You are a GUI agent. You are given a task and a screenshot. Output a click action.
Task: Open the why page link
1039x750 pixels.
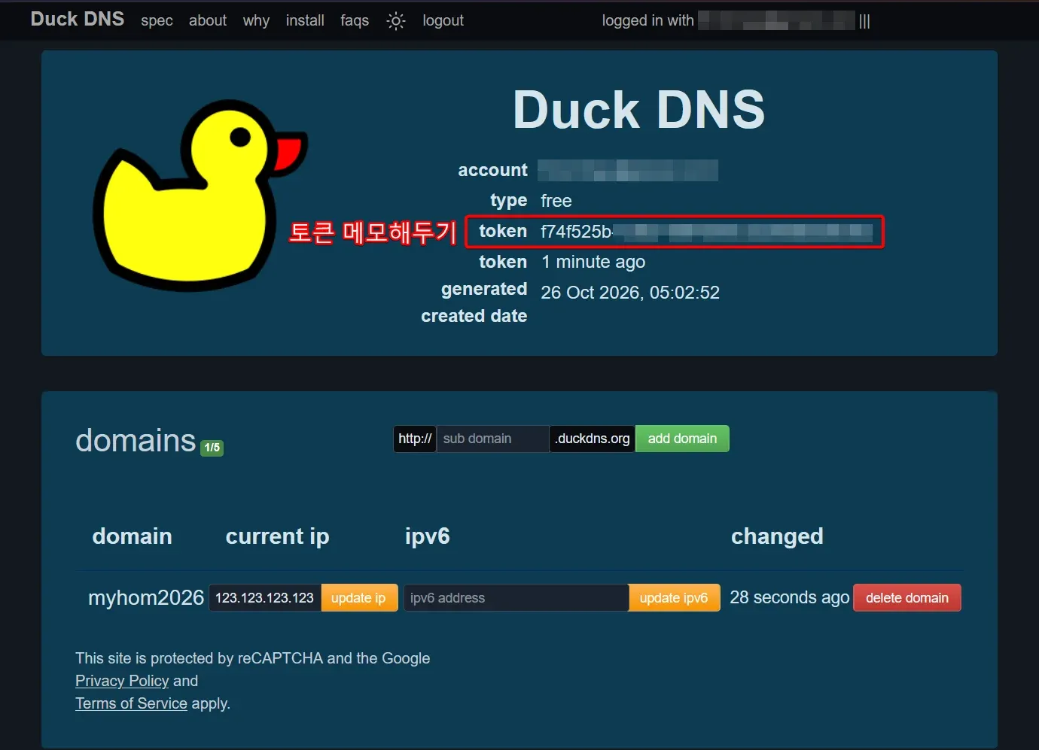[256, 21]
